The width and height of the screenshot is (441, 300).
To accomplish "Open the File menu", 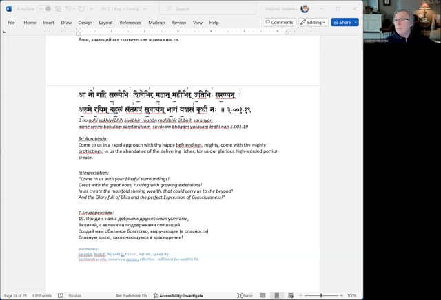I will tap(11, 23).
